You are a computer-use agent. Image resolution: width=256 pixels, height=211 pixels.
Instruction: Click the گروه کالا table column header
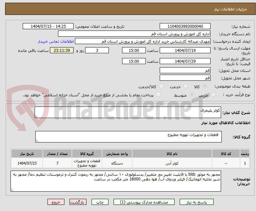click(87, 154)
